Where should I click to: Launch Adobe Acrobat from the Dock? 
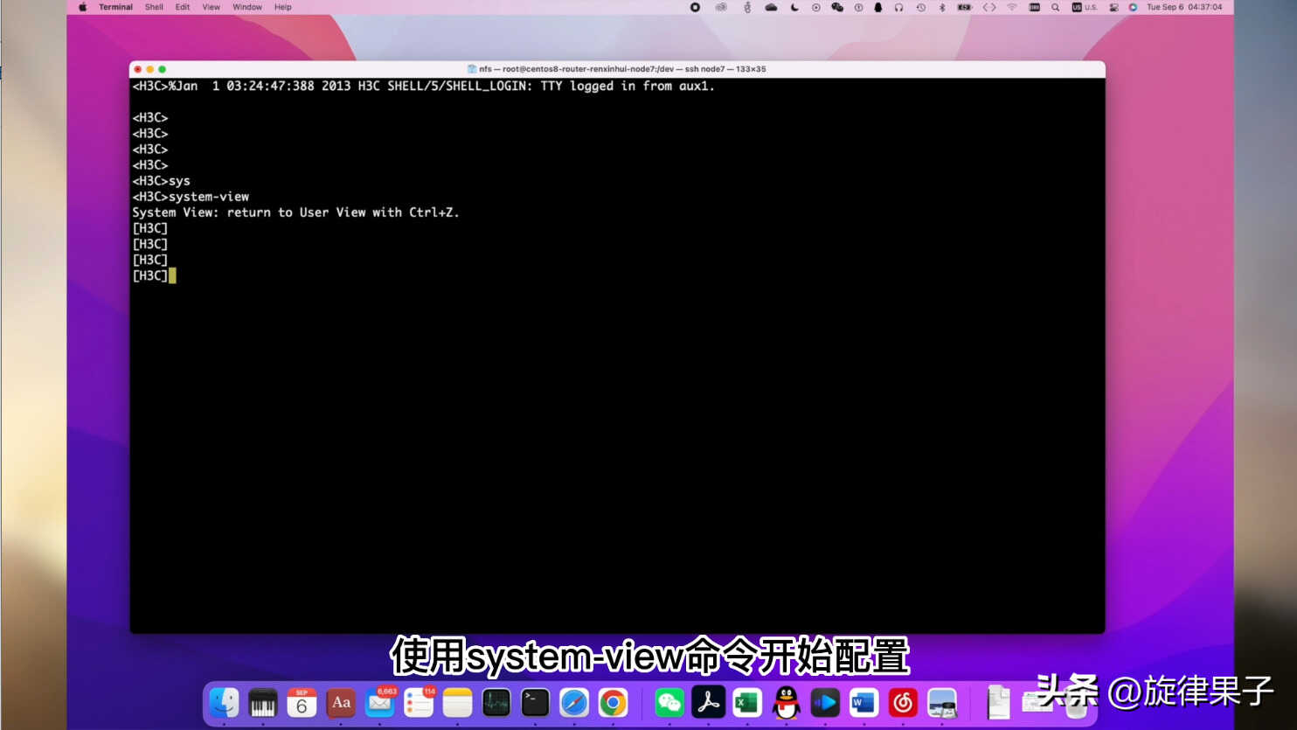click(708, 702)
